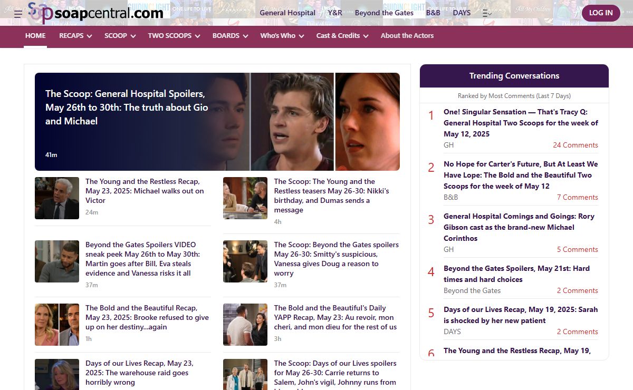Open Bold and Beautiful Recap Brooke headline

click(x=147, y=317)
